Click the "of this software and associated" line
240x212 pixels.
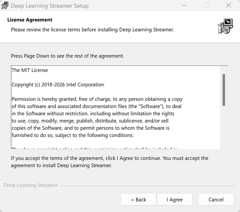tap(96, 106)
